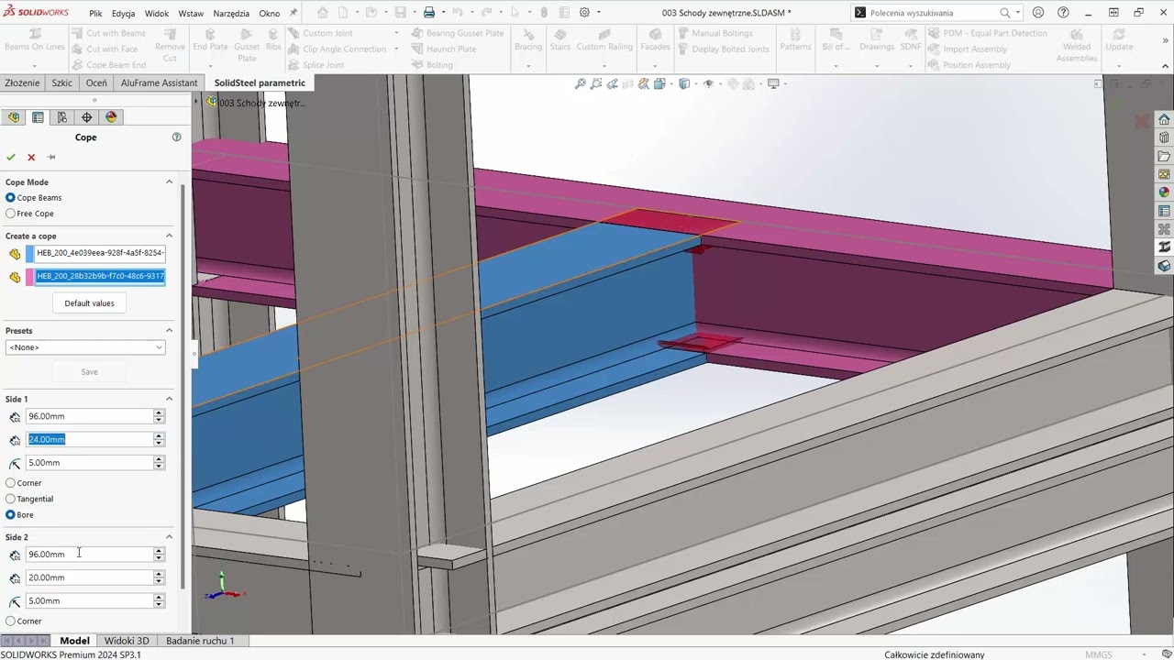
Task: Open the Badanie ruchu 1 tab
Action: (x=200, y=641)
